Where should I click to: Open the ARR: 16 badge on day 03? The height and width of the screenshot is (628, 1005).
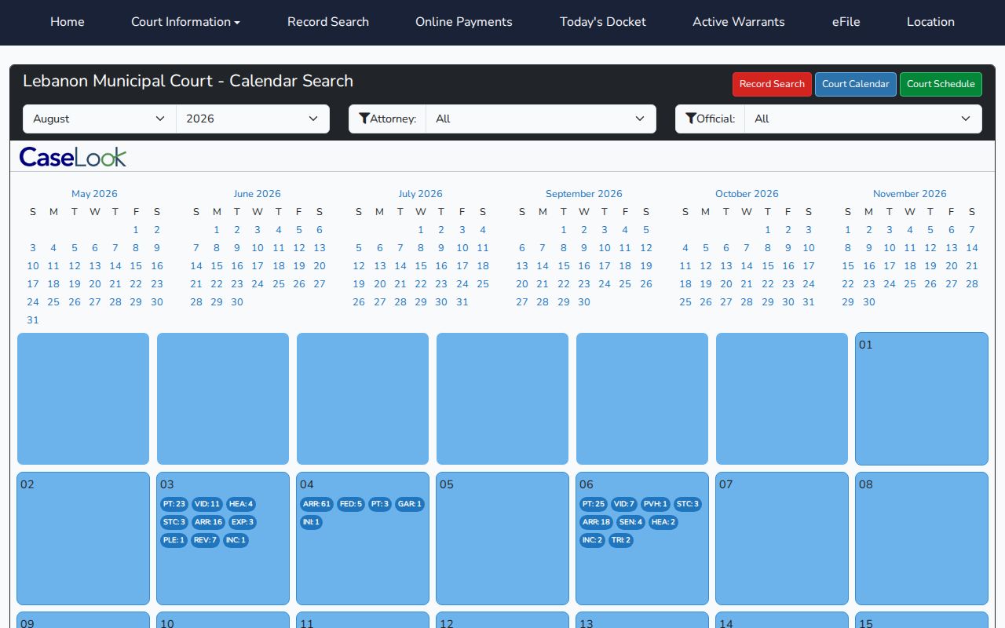click(x=208, y=522)
